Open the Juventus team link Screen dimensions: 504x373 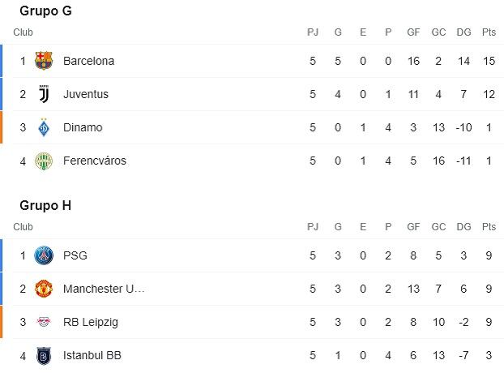click(86, 94)
